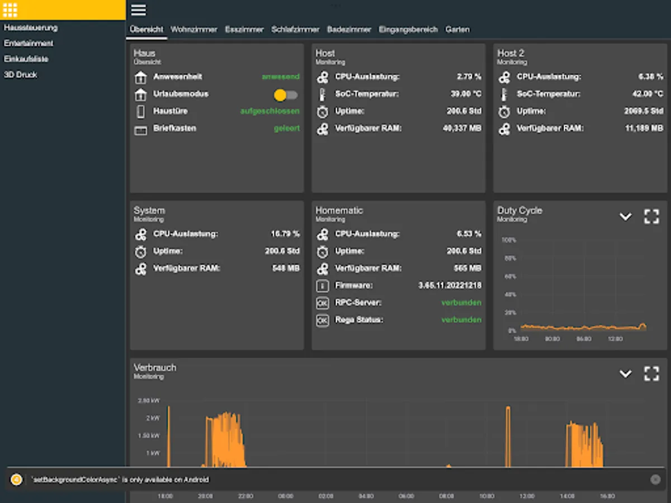Select Entertainment in the sidebar
Viewport: 671px width, 503px height.
[x=29, y=43]
